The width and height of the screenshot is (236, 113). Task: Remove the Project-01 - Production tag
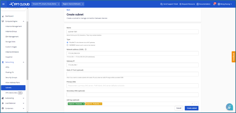(x=83, y=104)
